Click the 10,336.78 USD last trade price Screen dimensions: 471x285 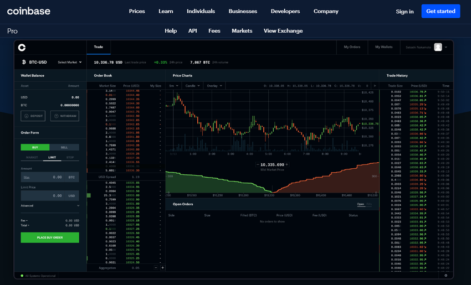click(108, 63)
